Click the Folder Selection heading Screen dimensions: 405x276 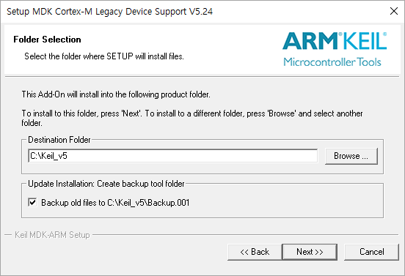tap(47, 40)
